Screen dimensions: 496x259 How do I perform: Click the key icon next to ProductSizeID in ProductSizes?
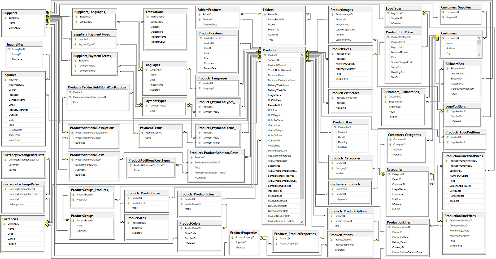tap(129, 223)
